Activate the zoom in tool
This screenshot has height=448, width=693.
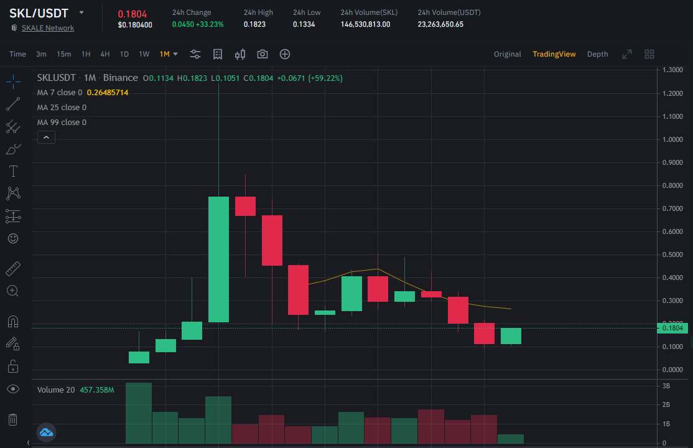[13, 291]
